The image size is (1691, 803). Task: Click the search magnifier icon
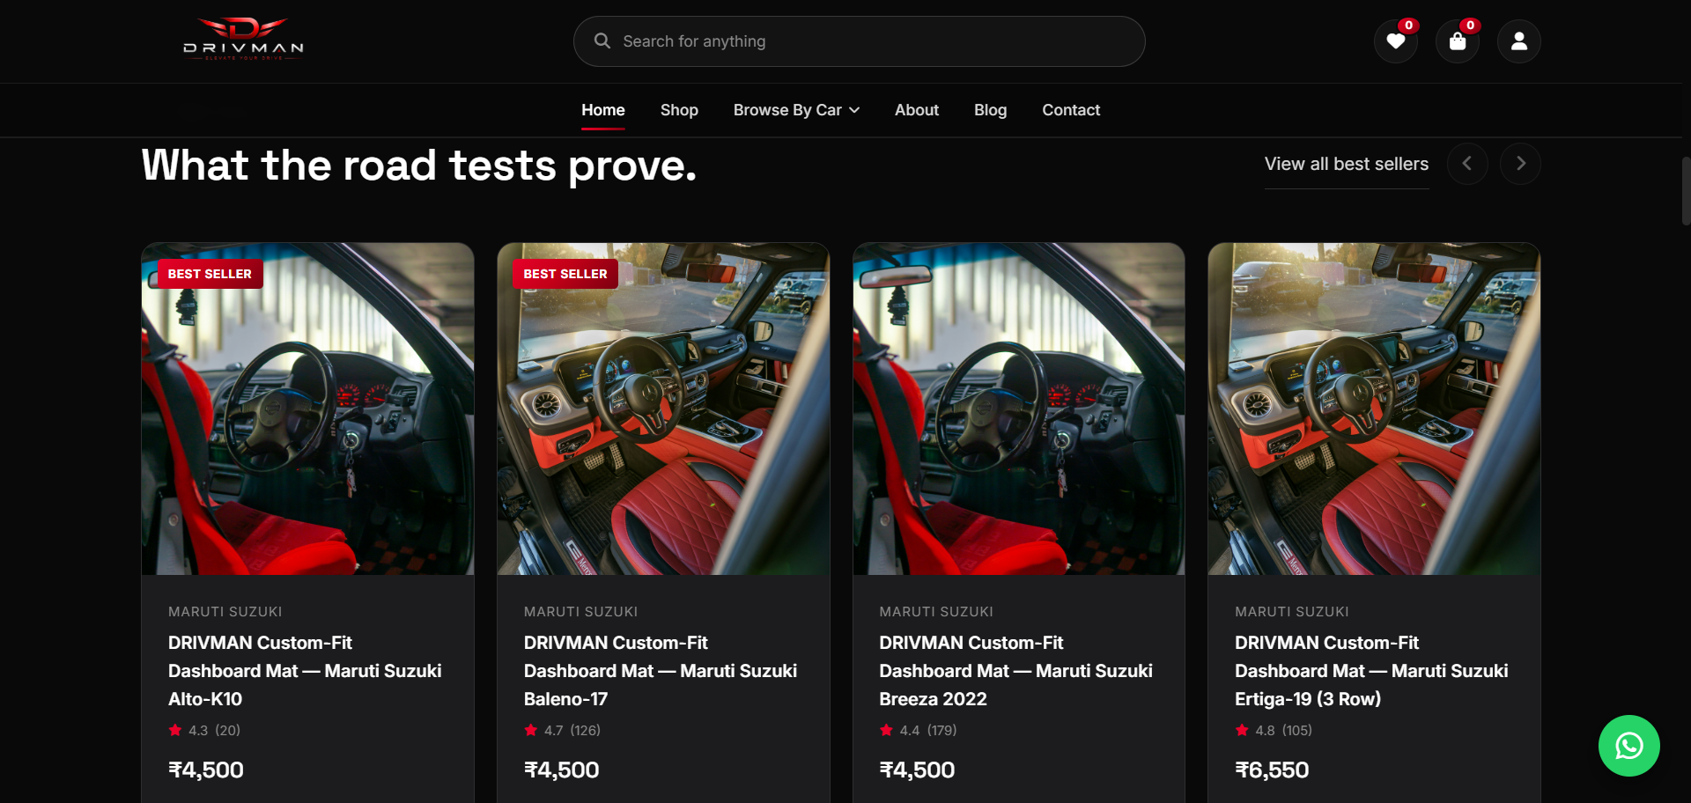point(602,41)
